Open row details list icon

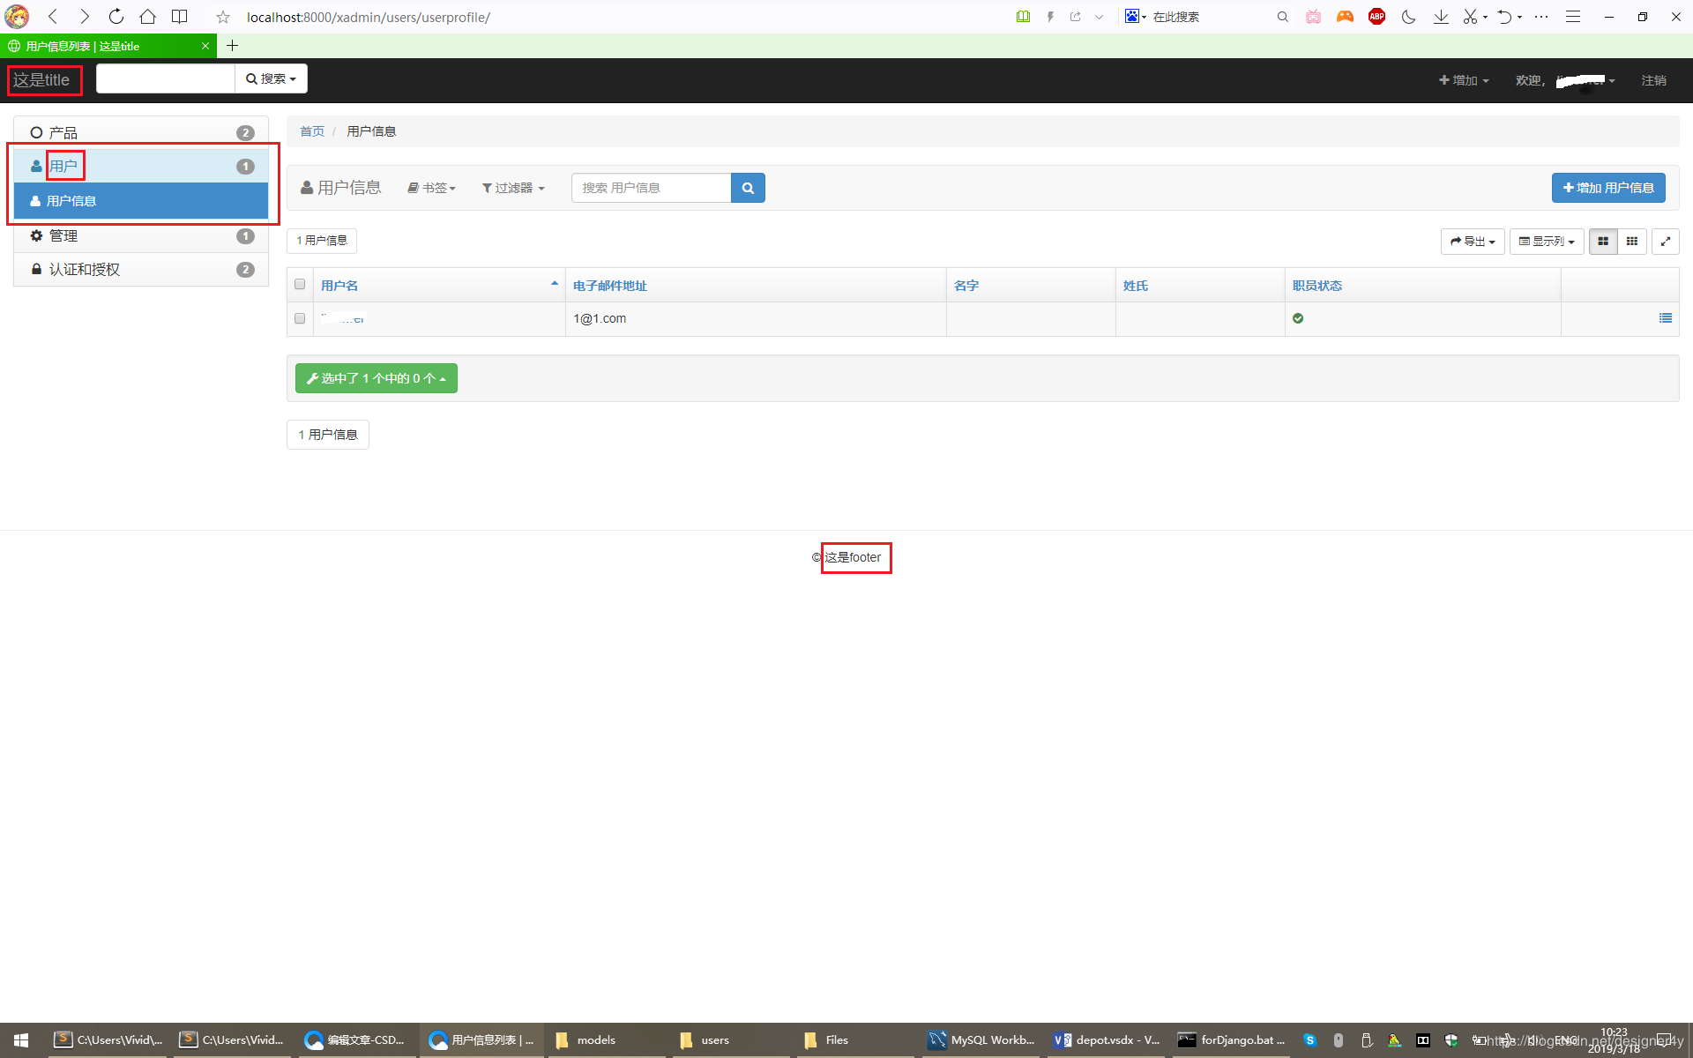click(x=1665, y=318)
